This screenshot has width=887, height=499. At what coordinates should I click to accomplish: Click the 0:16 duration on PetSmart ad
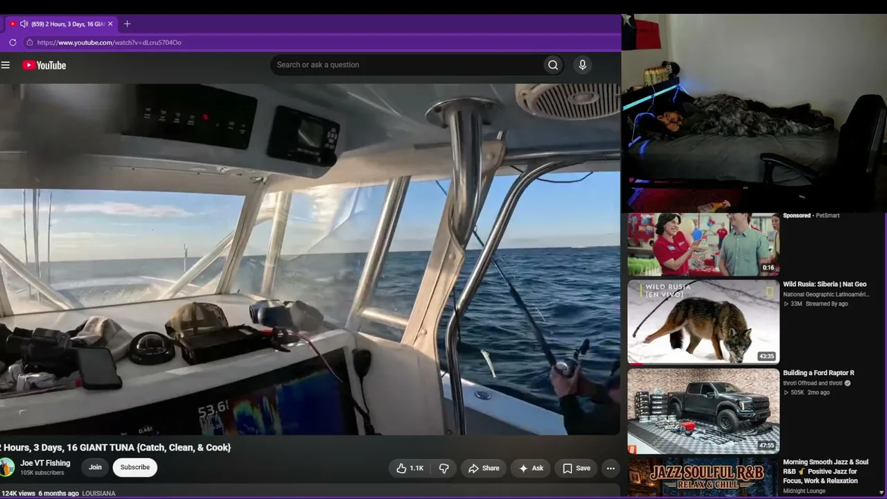coord(769,268)
